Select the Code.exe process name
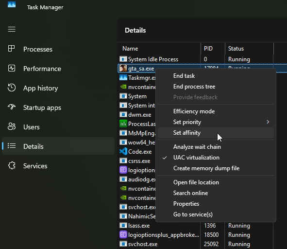 pos(140,152)
